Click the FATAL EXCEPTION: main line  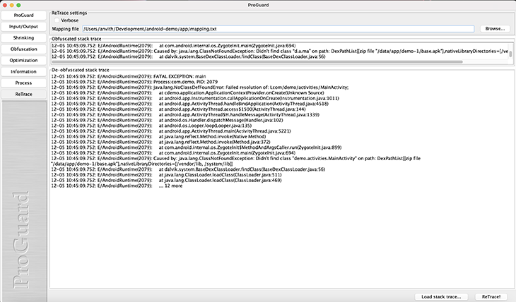[x=182, y=75]
